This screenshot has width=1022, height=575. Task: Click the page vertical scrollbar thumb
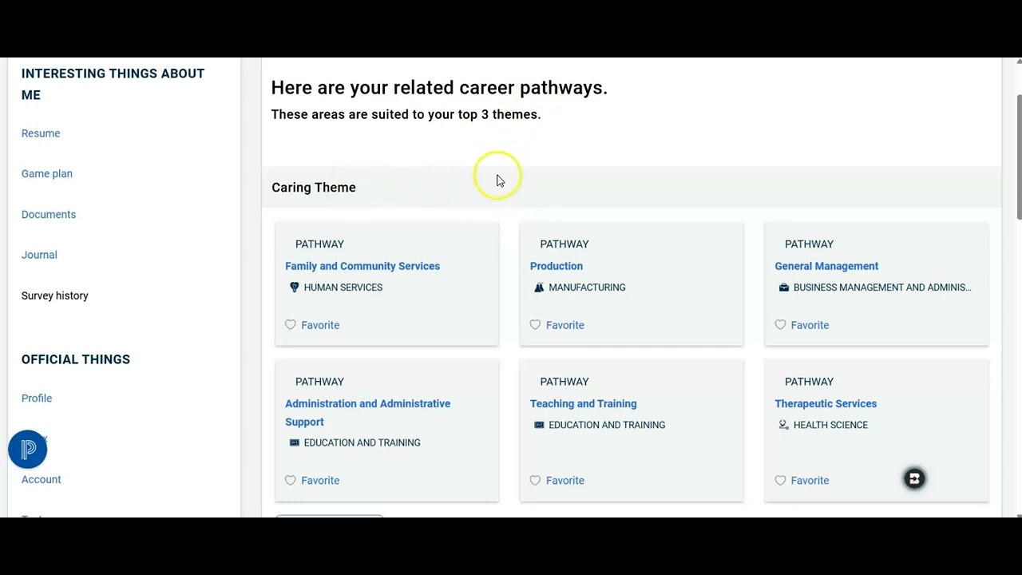(1019, 156)
